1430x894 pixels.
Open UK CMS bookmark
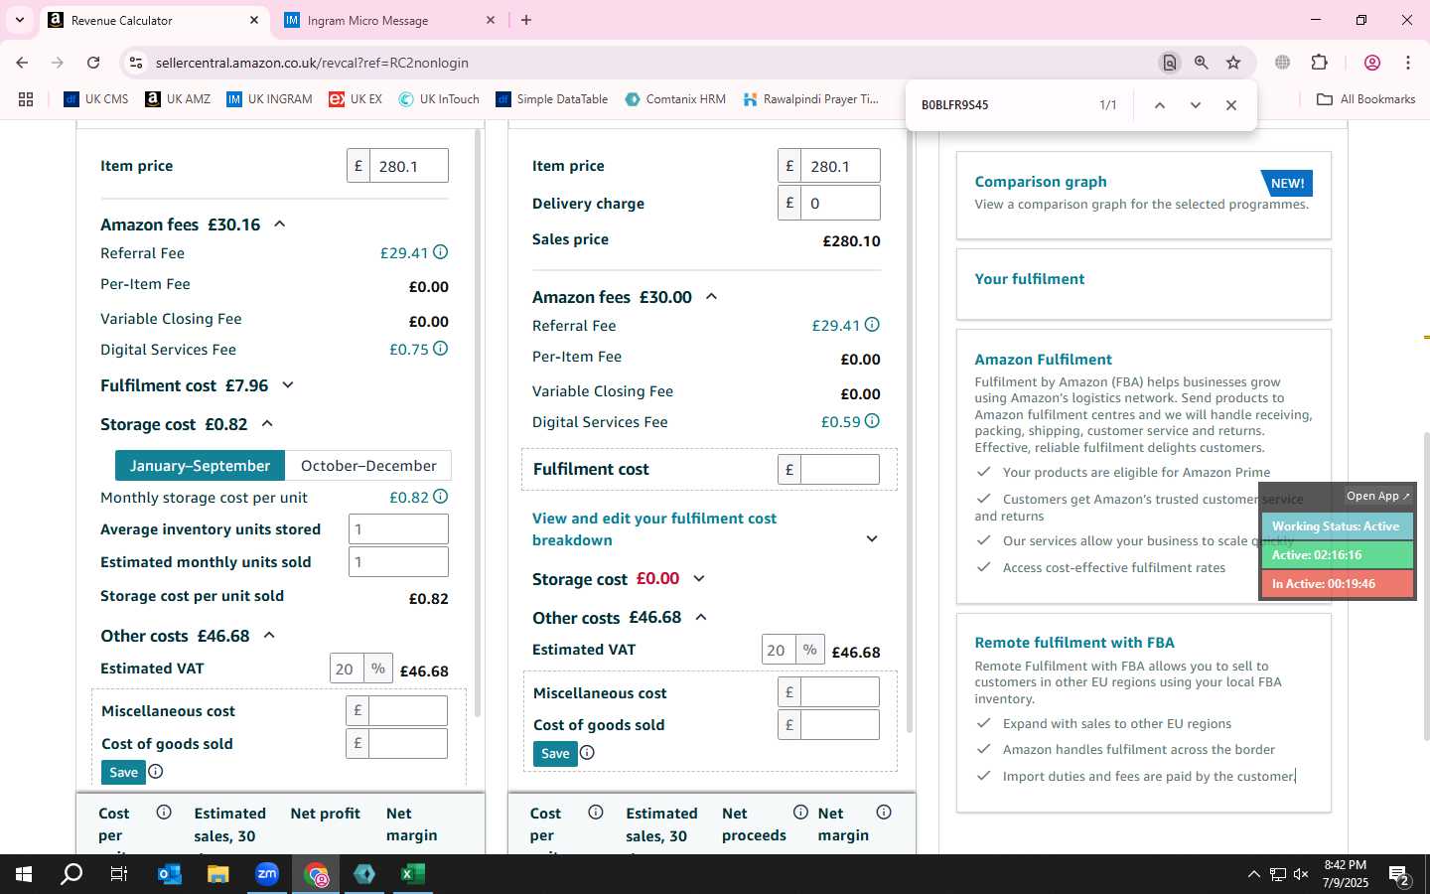[x=96, y=99]
